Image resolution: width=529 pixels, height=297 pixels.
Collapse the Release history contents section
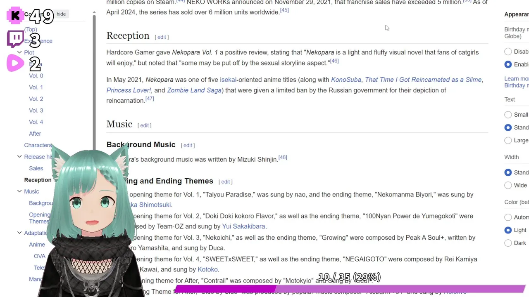click(x=19, y=157)
